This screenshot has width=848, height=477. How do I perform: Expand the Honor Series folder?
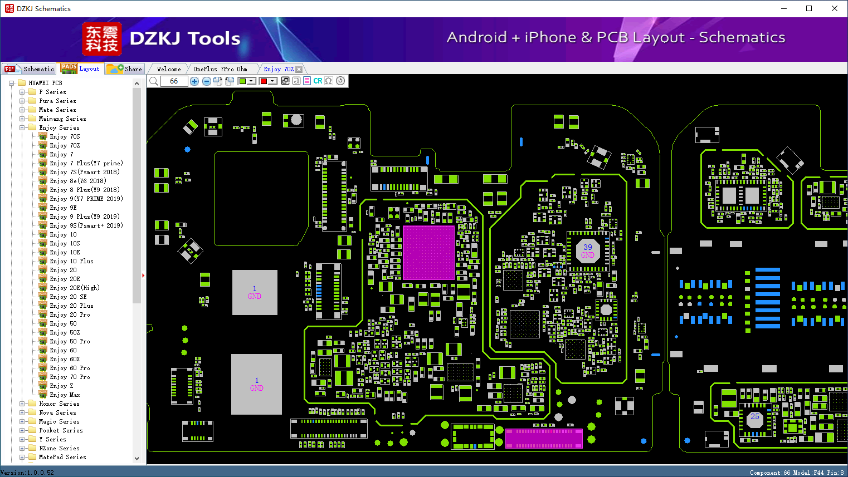click(22, 404)
